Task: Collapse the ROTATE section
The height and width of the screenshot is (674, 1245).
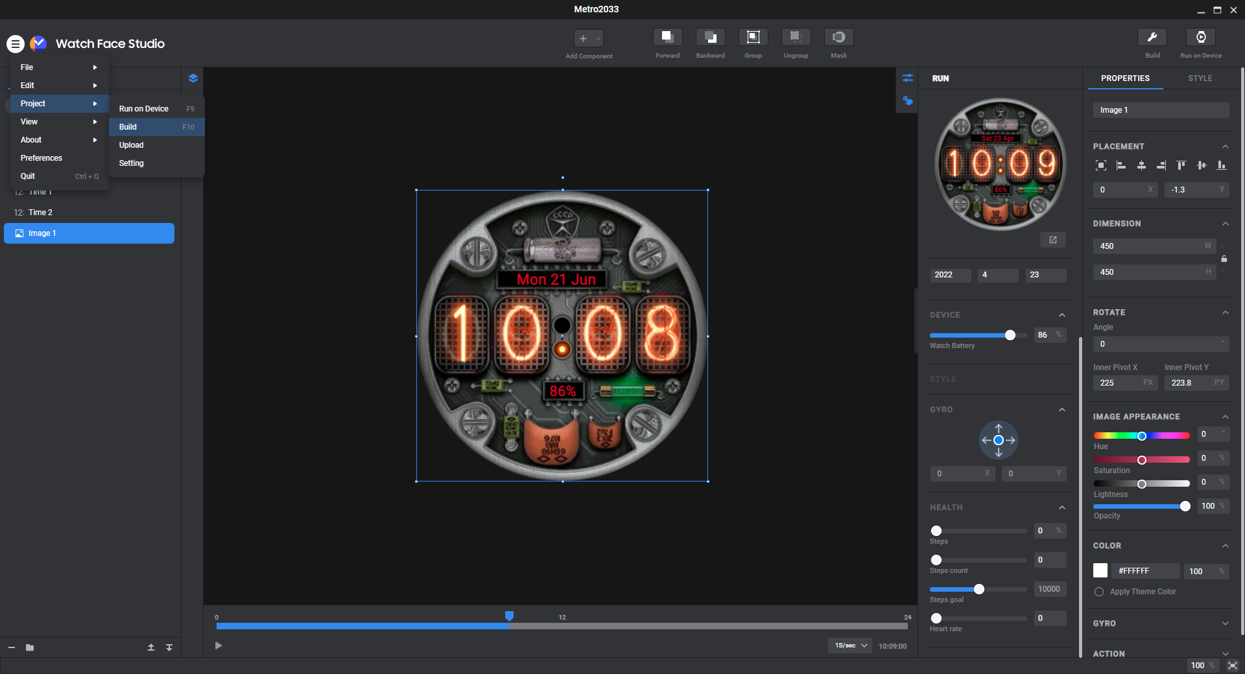Action: [x=1226, y=312]
